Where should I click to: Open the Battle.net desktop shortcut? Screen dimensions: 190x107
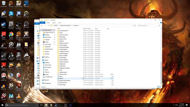pos(26,4)
